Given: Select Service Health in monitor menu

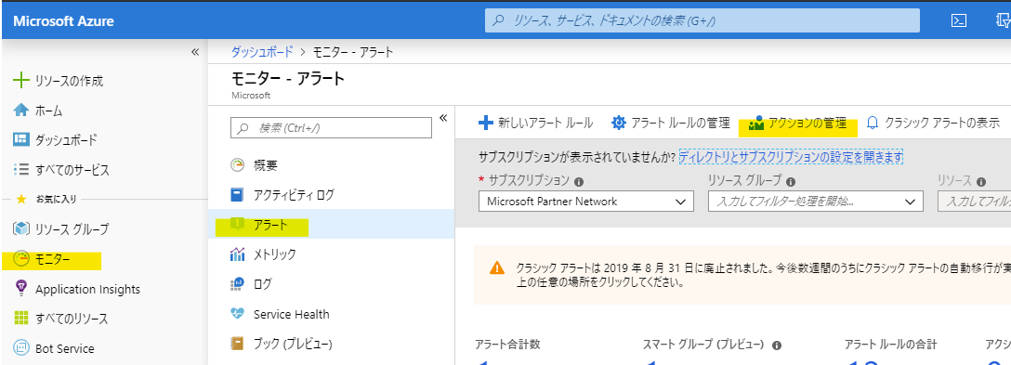Looking at the screenshot, I should tap(292, 315).
